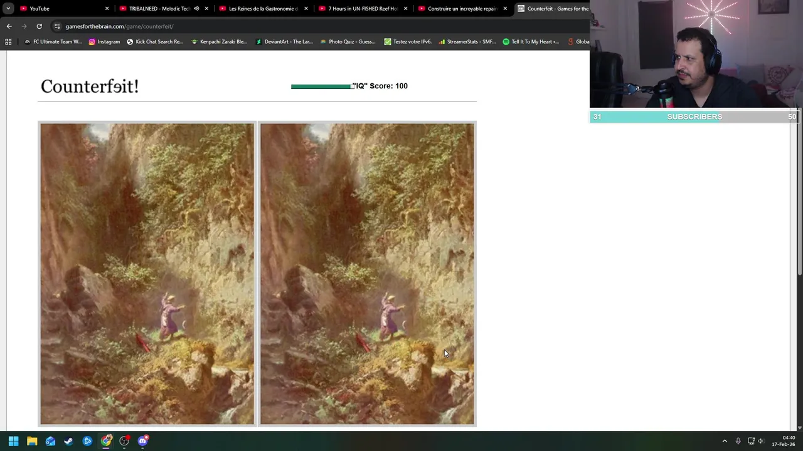Open the Globa... bookmark
This screenshot has width=803, height=451.
(578, 42)
